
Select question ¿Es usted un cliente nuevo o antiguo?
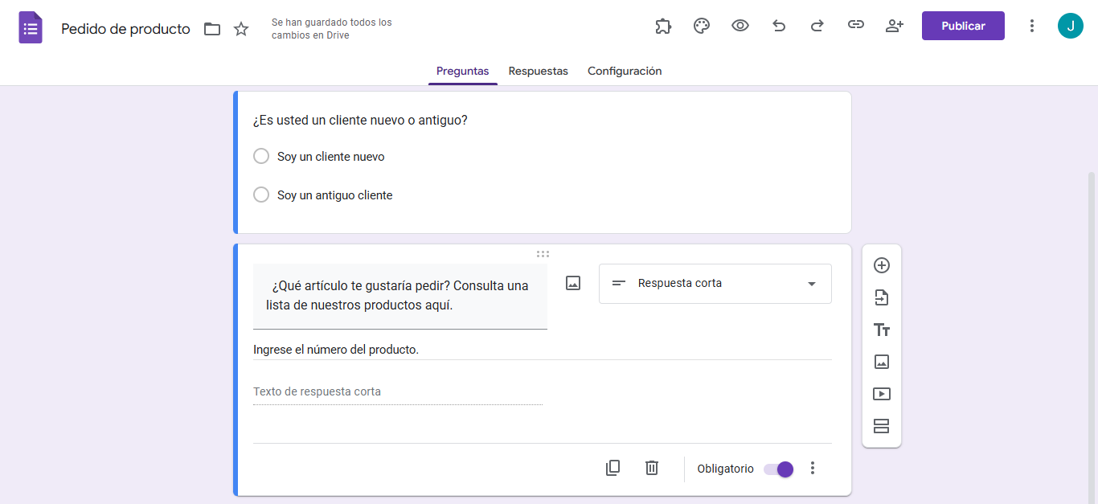click(x=360, y=121)
